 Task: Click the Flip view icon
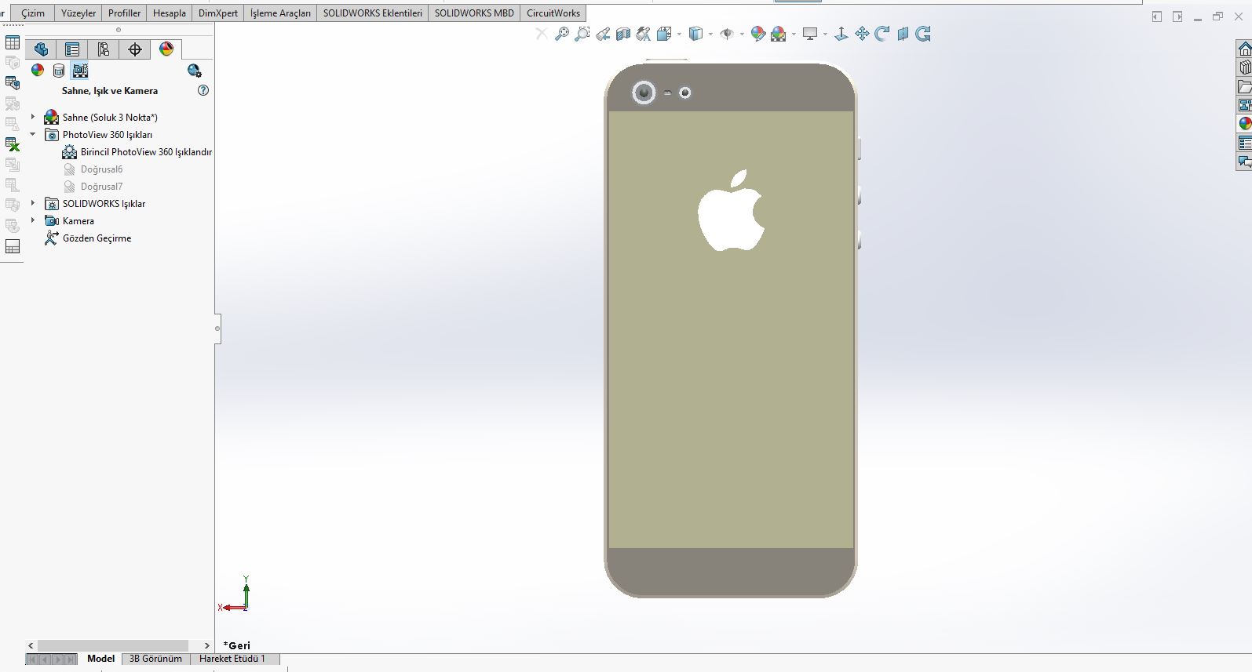click(x=903, y=34)
